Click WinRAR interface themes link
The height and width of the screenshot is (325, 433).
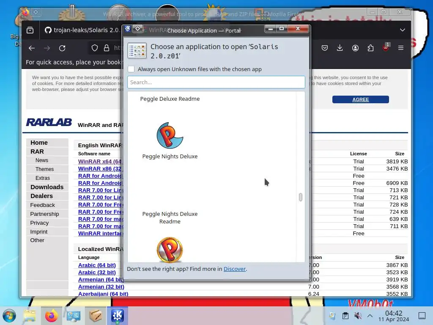tap(100, 233)
